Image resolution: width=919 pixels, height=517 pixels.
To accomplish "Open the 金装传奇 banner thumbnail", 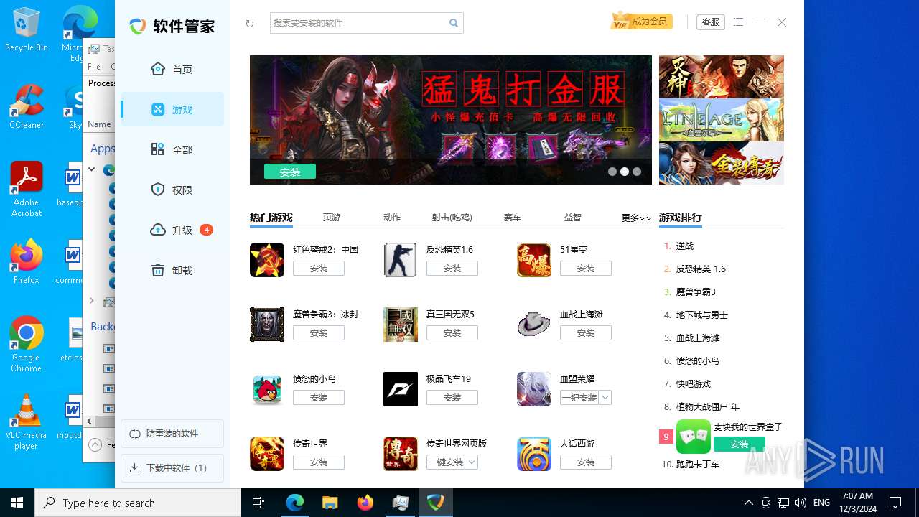I will [722, 163].
